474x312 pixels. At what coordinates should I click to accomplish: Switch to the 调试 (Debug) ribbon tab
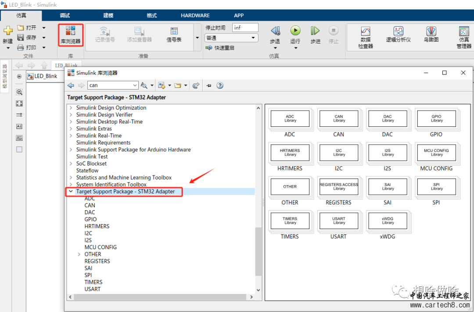65,15
